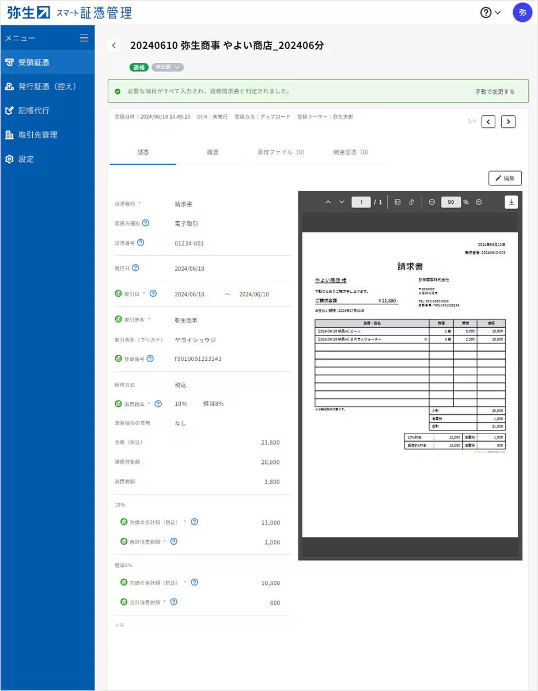Click 手動で変更する link
The image size is (538, 691).
tap(494, 92)
